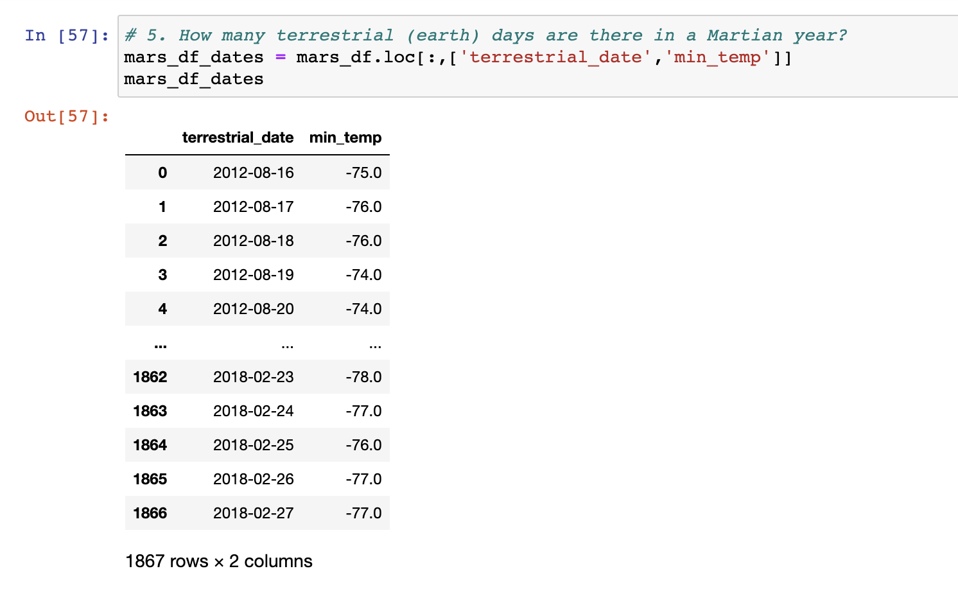Select the date value 2018-02-27
The height and width of the screenshot is (589, 958).
[x=253, y=513]
